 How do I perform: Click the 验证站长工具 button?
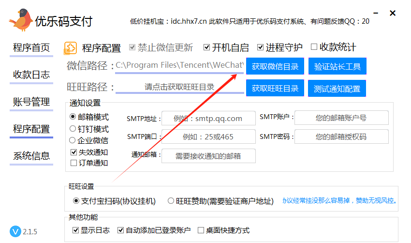338,66
